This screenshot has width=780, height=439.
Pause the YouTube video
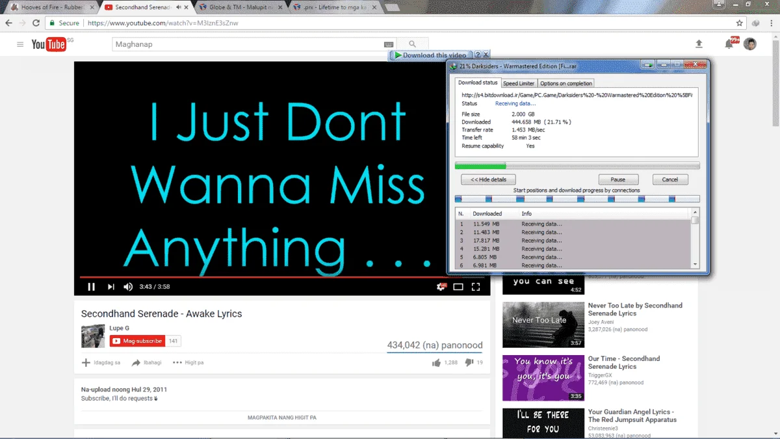pos(92,287)
